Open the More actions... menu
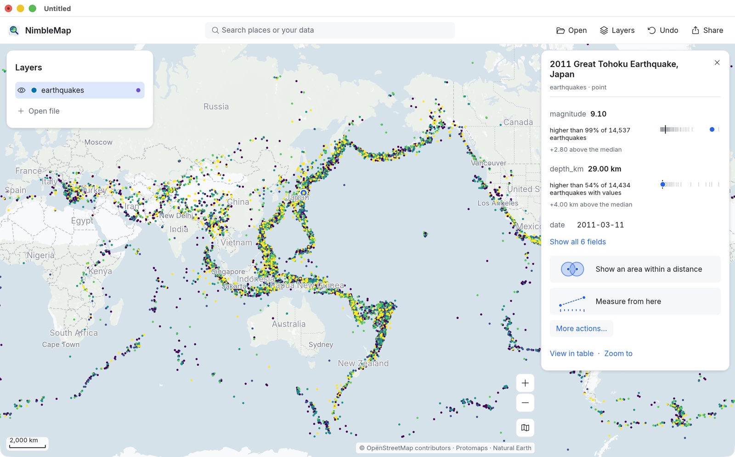 [x=582, y=329]
